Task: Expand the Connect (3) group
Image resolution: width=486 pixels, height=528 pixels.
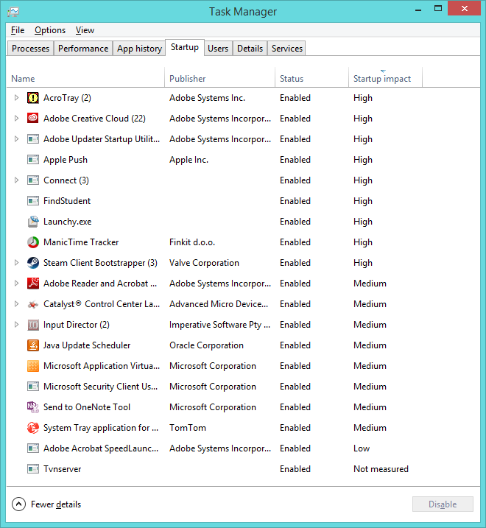Action: [16, 180]
